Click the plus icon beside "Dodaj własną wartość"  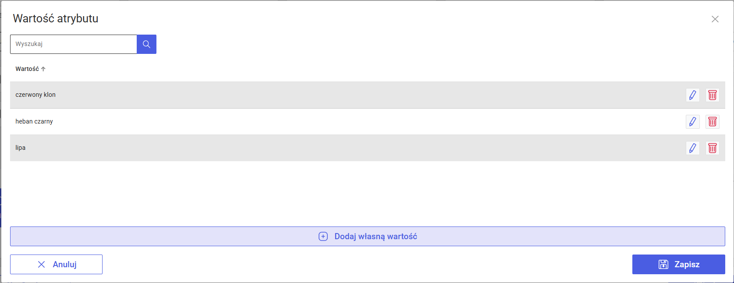click(323, 237)
